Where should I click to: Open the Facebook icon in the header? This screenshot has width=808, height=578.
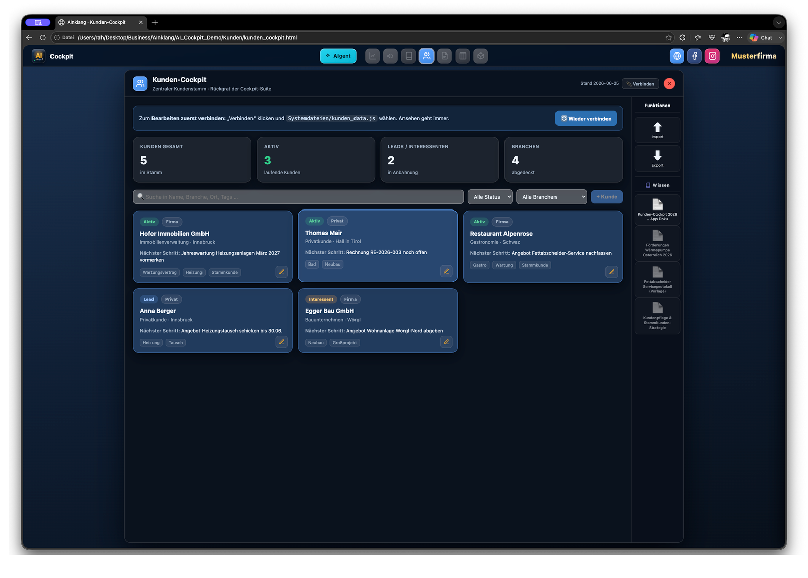click(x=695, y=56)
